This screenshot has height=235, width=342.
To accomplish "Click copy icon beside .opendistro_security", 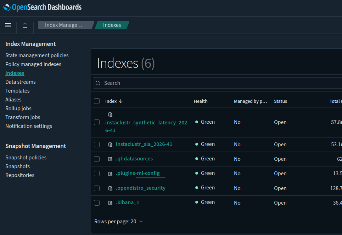I will coord(110,188).
